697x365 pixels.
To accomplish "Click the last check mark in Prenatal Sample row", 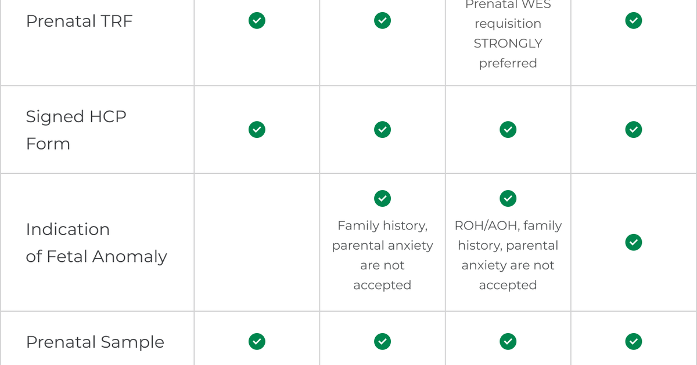I will click(634, 342).
